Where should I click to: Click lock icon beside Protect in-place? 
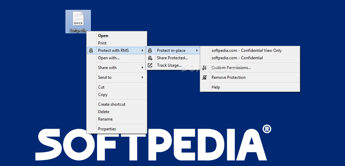coord(150,51)
